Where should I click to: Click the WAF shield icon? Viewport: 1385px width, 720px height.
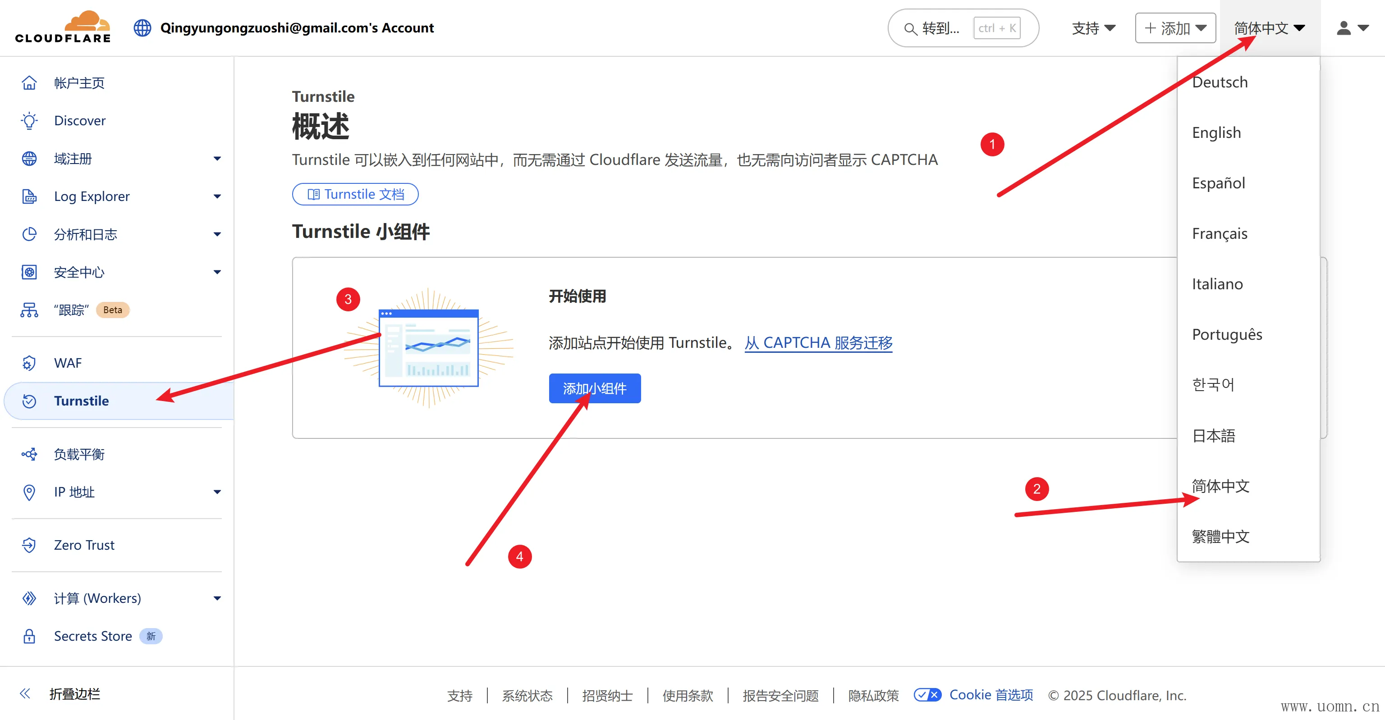pos(29,363)
